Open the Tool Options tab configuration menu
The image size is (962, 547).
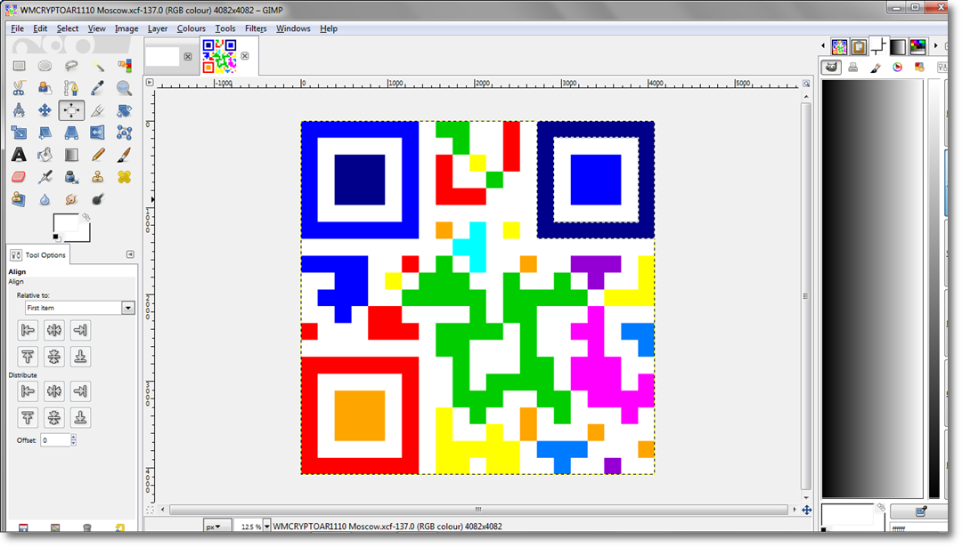[x=130, y=254]
